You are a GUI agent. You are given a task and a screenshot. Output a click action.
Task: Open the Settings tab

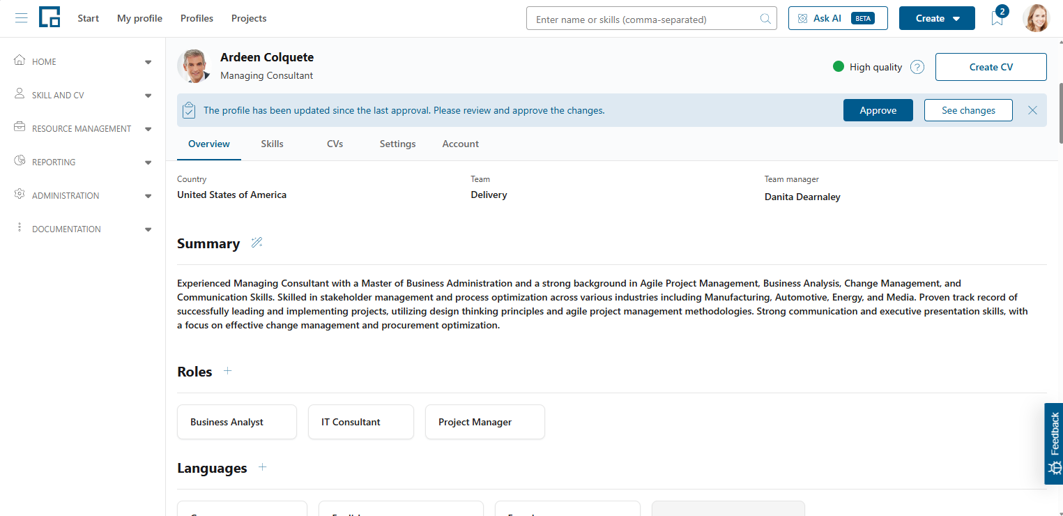tap(397, 144)
